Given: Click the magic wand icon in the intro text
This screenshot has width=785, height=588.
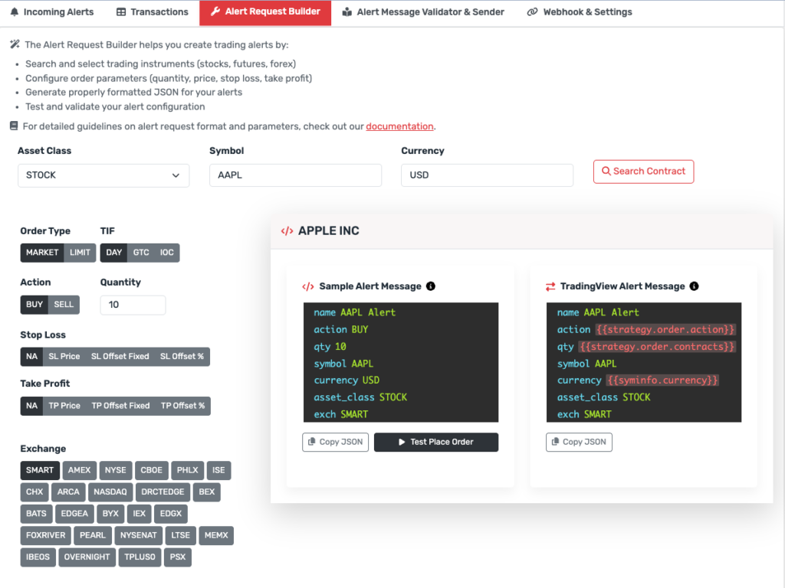Looking at the screenshot, I should click(x=15, y=44).
